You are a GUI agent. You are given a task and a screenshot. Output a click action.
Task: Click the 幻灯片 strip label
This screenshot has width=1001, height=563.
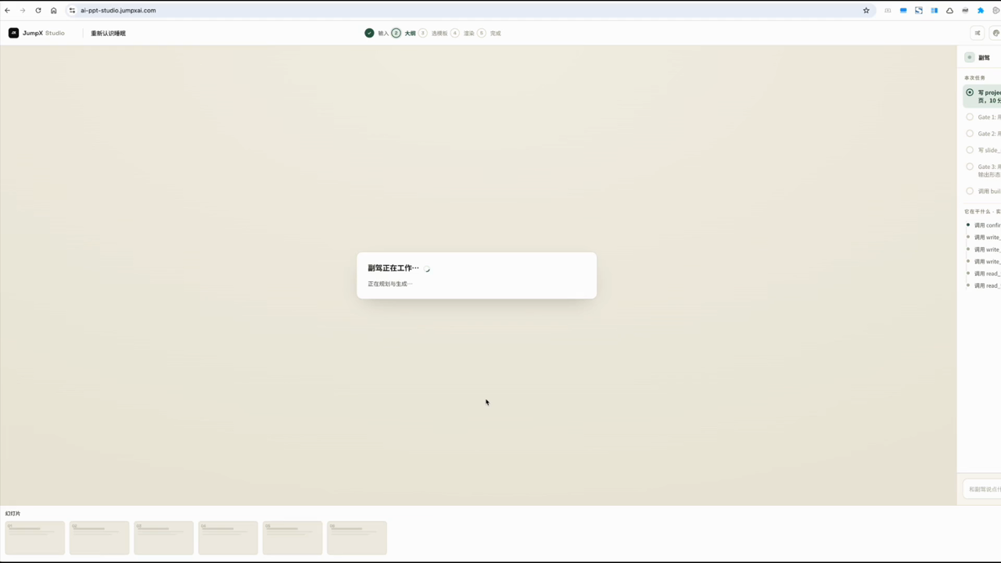(13, 514)
